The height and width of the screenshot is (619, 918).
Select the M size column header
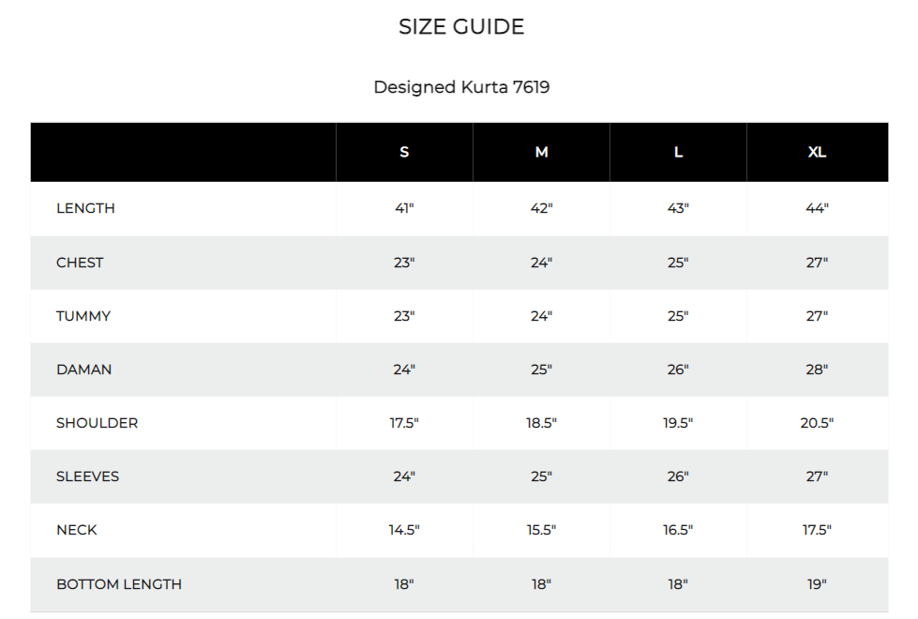[541, 152]
